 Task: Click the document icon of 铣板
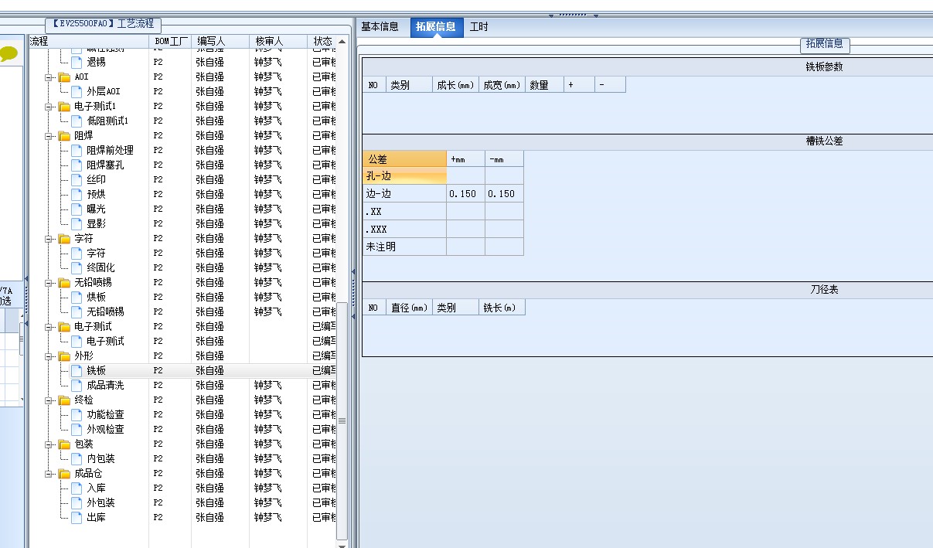pyautogui.click(x=77, y=370)
